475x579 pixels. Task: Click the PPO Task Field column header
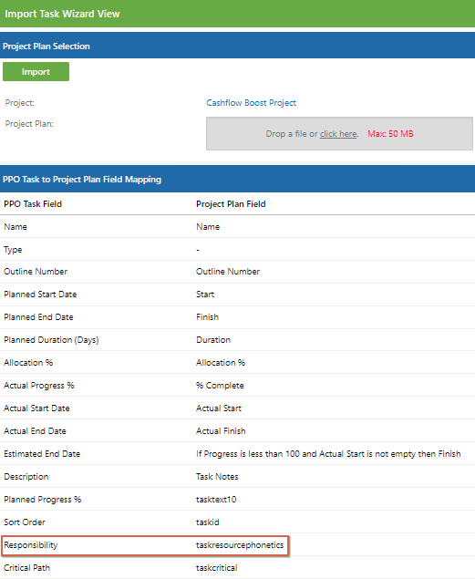[x=33, y=204]
